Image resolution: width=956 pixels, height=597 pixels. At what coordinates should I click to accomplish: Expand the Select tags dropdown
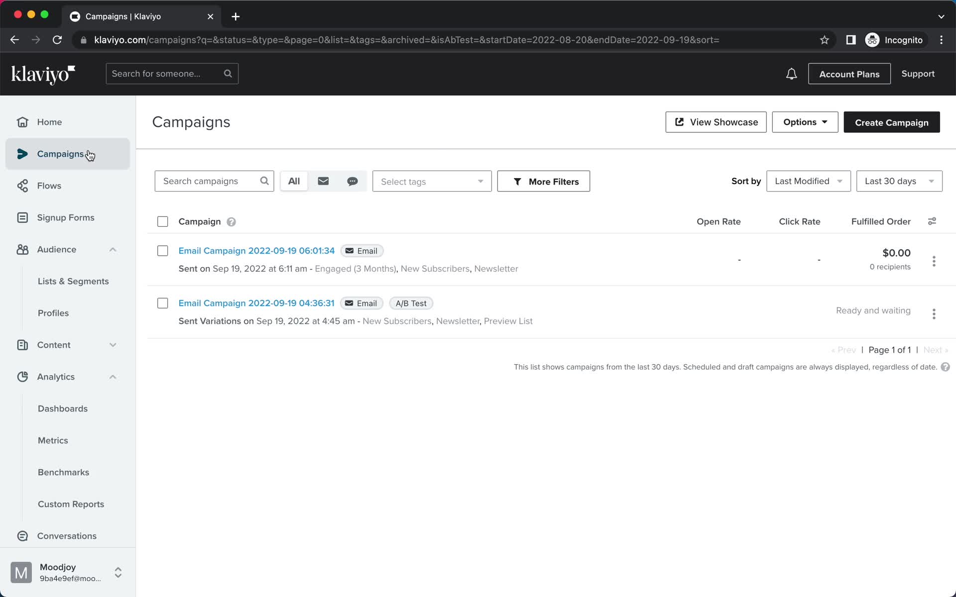point(432,181)
